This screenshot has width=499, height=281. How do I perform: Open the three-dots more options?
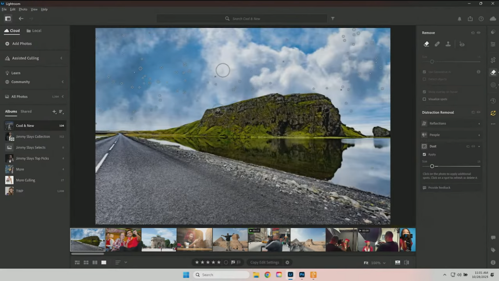pos(493,124)
